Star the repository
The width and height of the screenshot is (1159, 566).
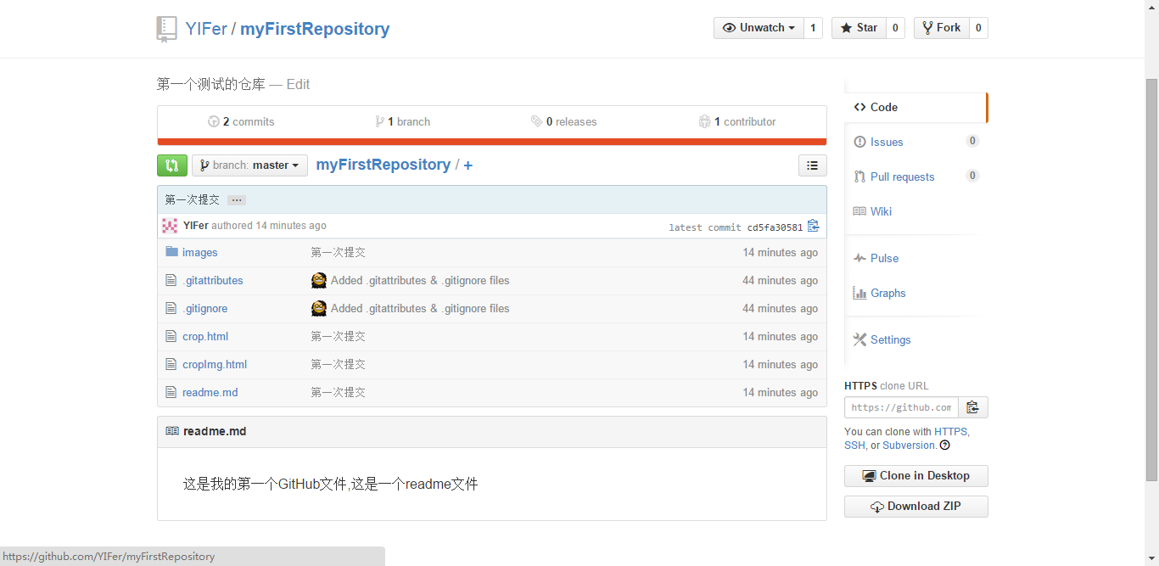859,28
